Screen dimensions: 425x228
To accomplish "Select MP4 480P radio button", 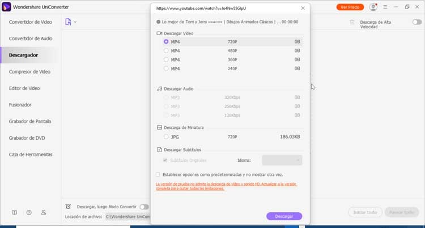I will tap(166, 50).
